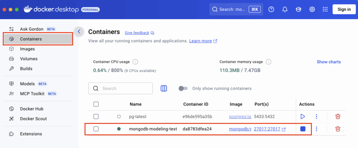Click the memory usage info icon

coord(268,62)
